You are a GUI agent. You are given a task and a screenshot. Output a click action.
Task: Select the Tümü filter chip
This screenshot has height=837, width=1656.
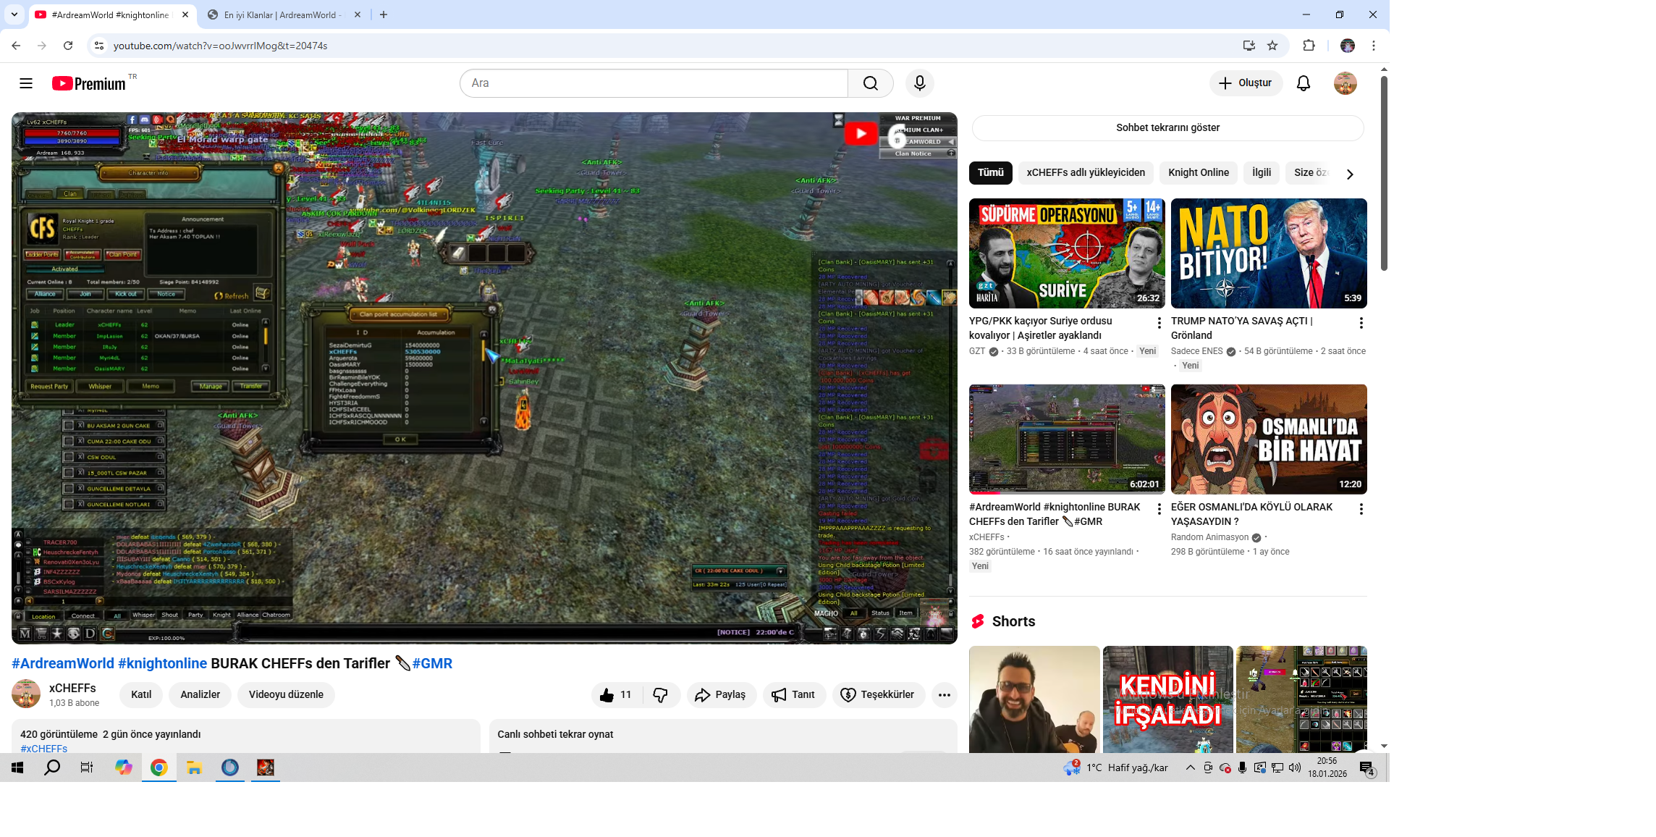[x=991, y=172]
